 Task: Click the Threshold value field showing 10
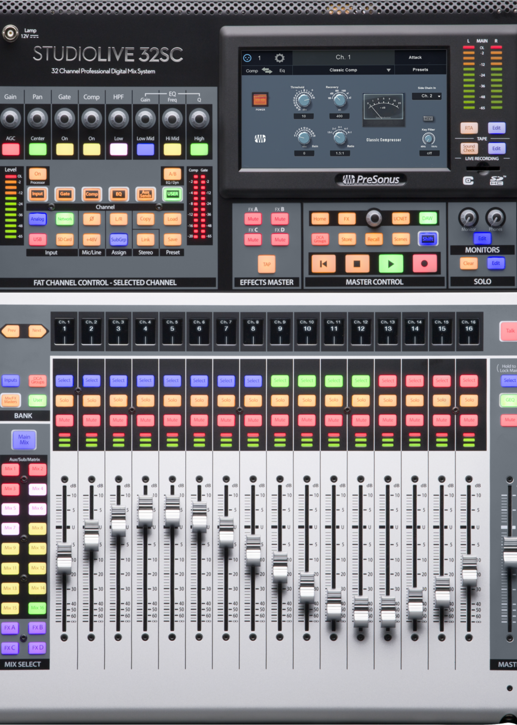point(304,116)
